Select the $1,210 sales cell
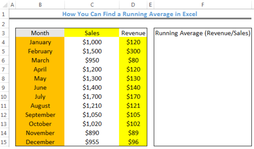The width and height of the screenshot is (254, 149). [92, 106]
